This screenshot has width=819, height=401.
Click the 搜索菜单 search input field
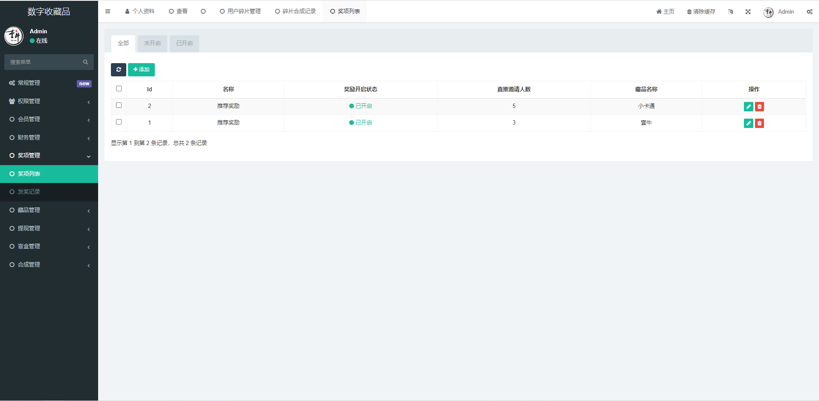pos(43,62)
